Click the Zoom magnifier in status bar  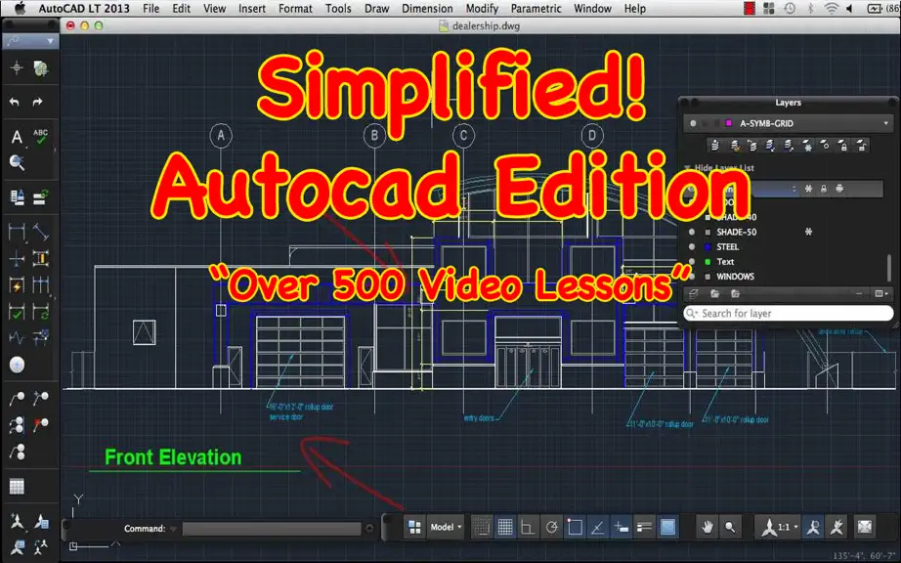click(730, 527)
